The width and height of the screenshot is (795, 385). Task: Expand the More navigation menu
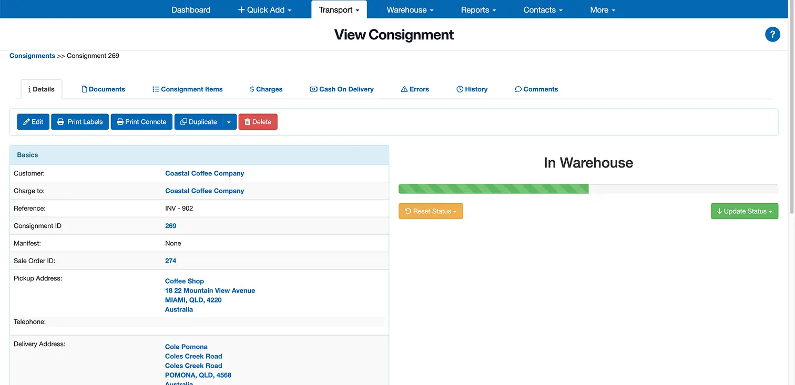[602, 9]
